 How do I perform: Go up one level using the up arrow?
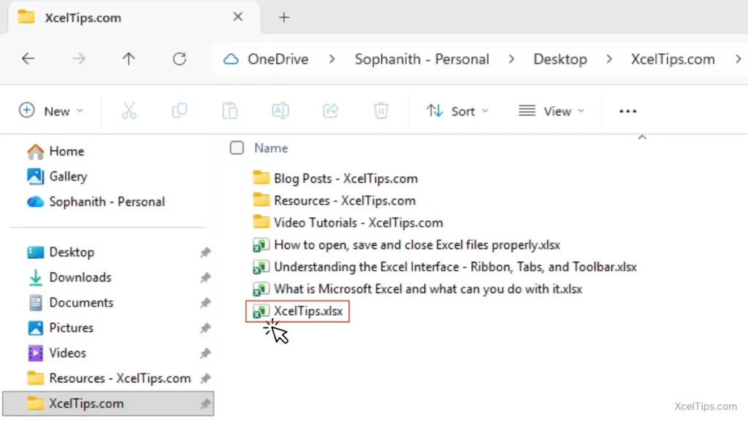(129, 59)
